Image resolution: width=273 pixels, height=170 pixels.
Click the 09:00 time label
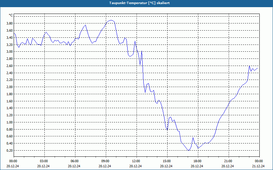coord(106,161)
